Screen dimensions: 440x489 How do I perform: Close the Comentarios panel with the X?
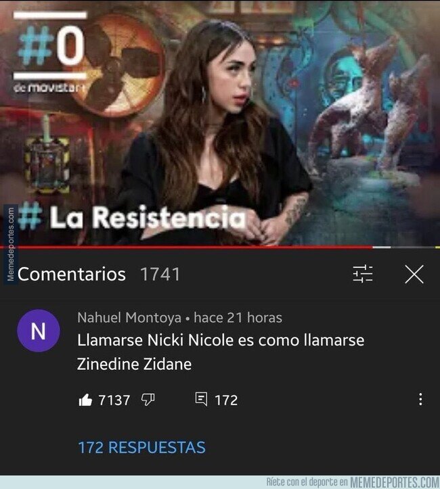(x=414, y=274)
